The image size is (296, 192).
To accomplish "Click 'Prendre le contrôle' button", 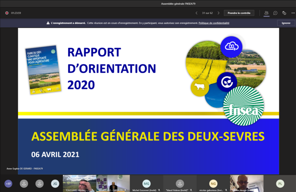I will (239, 13).
